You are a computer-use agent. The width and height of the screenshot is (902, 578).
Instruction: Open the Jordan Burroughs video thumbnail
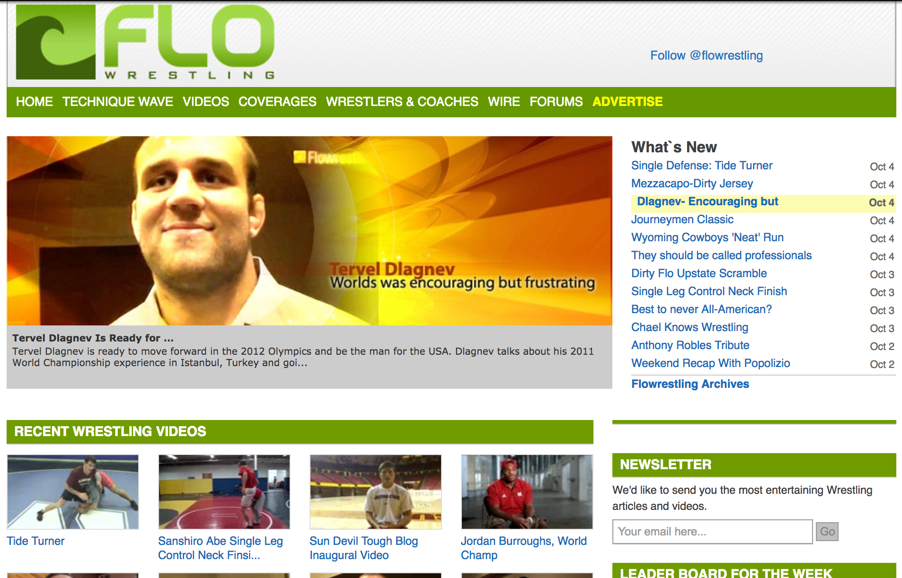pos(527,492)
